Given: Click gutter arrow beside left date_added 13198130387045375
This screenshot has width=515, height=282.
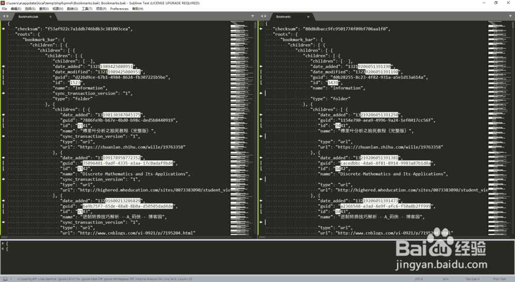Looking at the screenshot, I should point(3,114).
